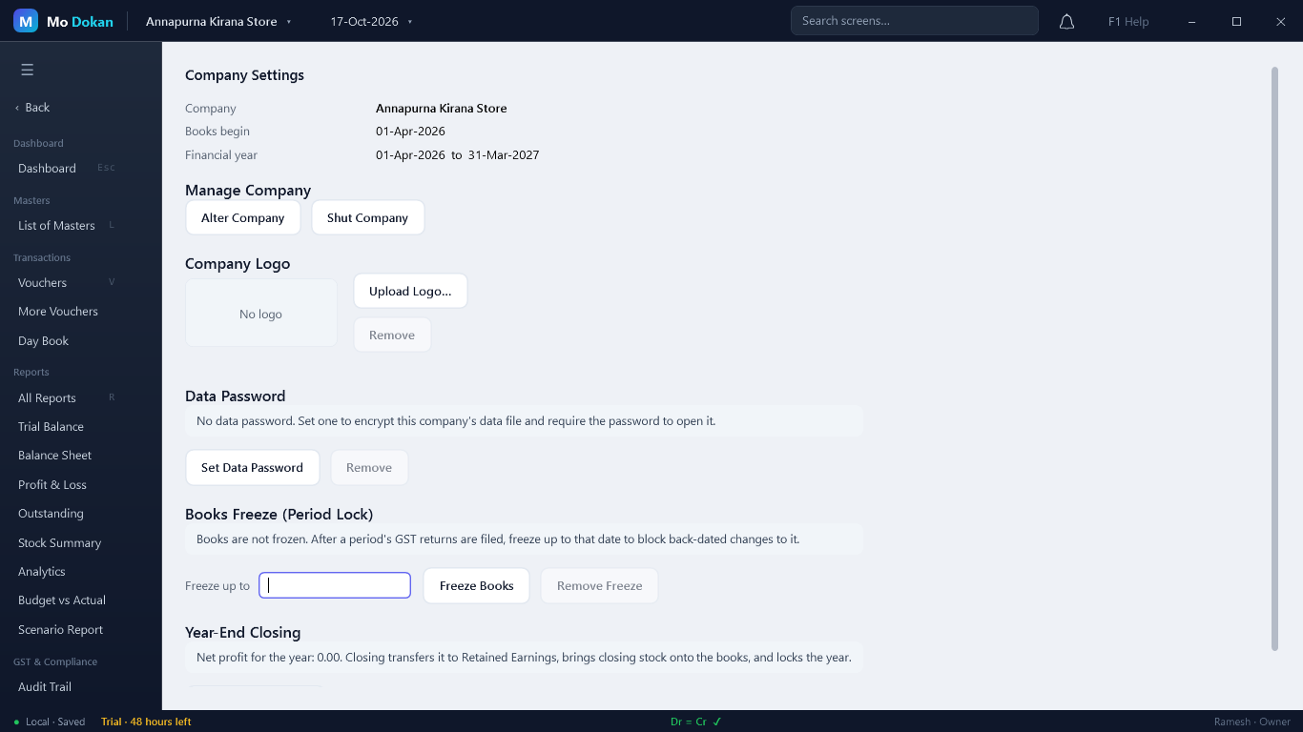The height and width of the screenshot is (732, 1303).
Task: Open Scenario Report
Action: pyautogui.click(x=66, y=629)
